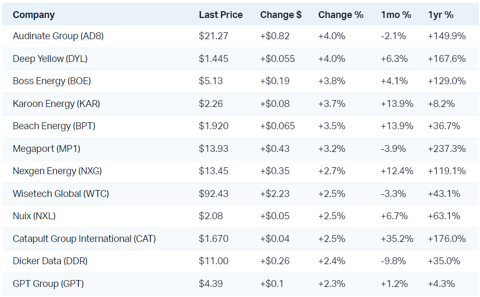Click the Change $ column header

(281, 15)
